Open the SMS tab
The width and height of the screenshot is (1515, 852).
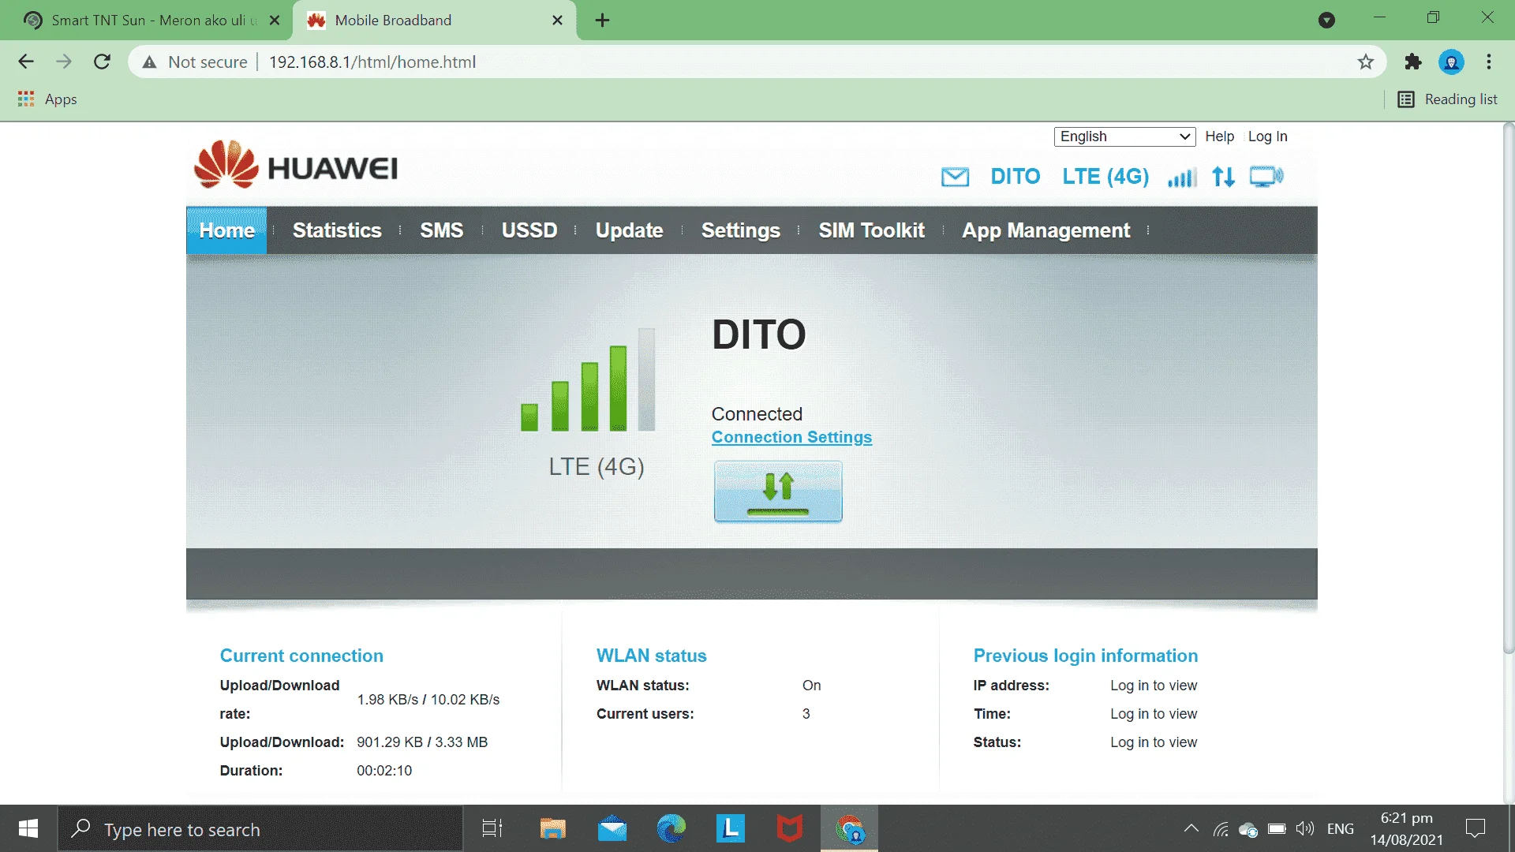tap(441, 230)
